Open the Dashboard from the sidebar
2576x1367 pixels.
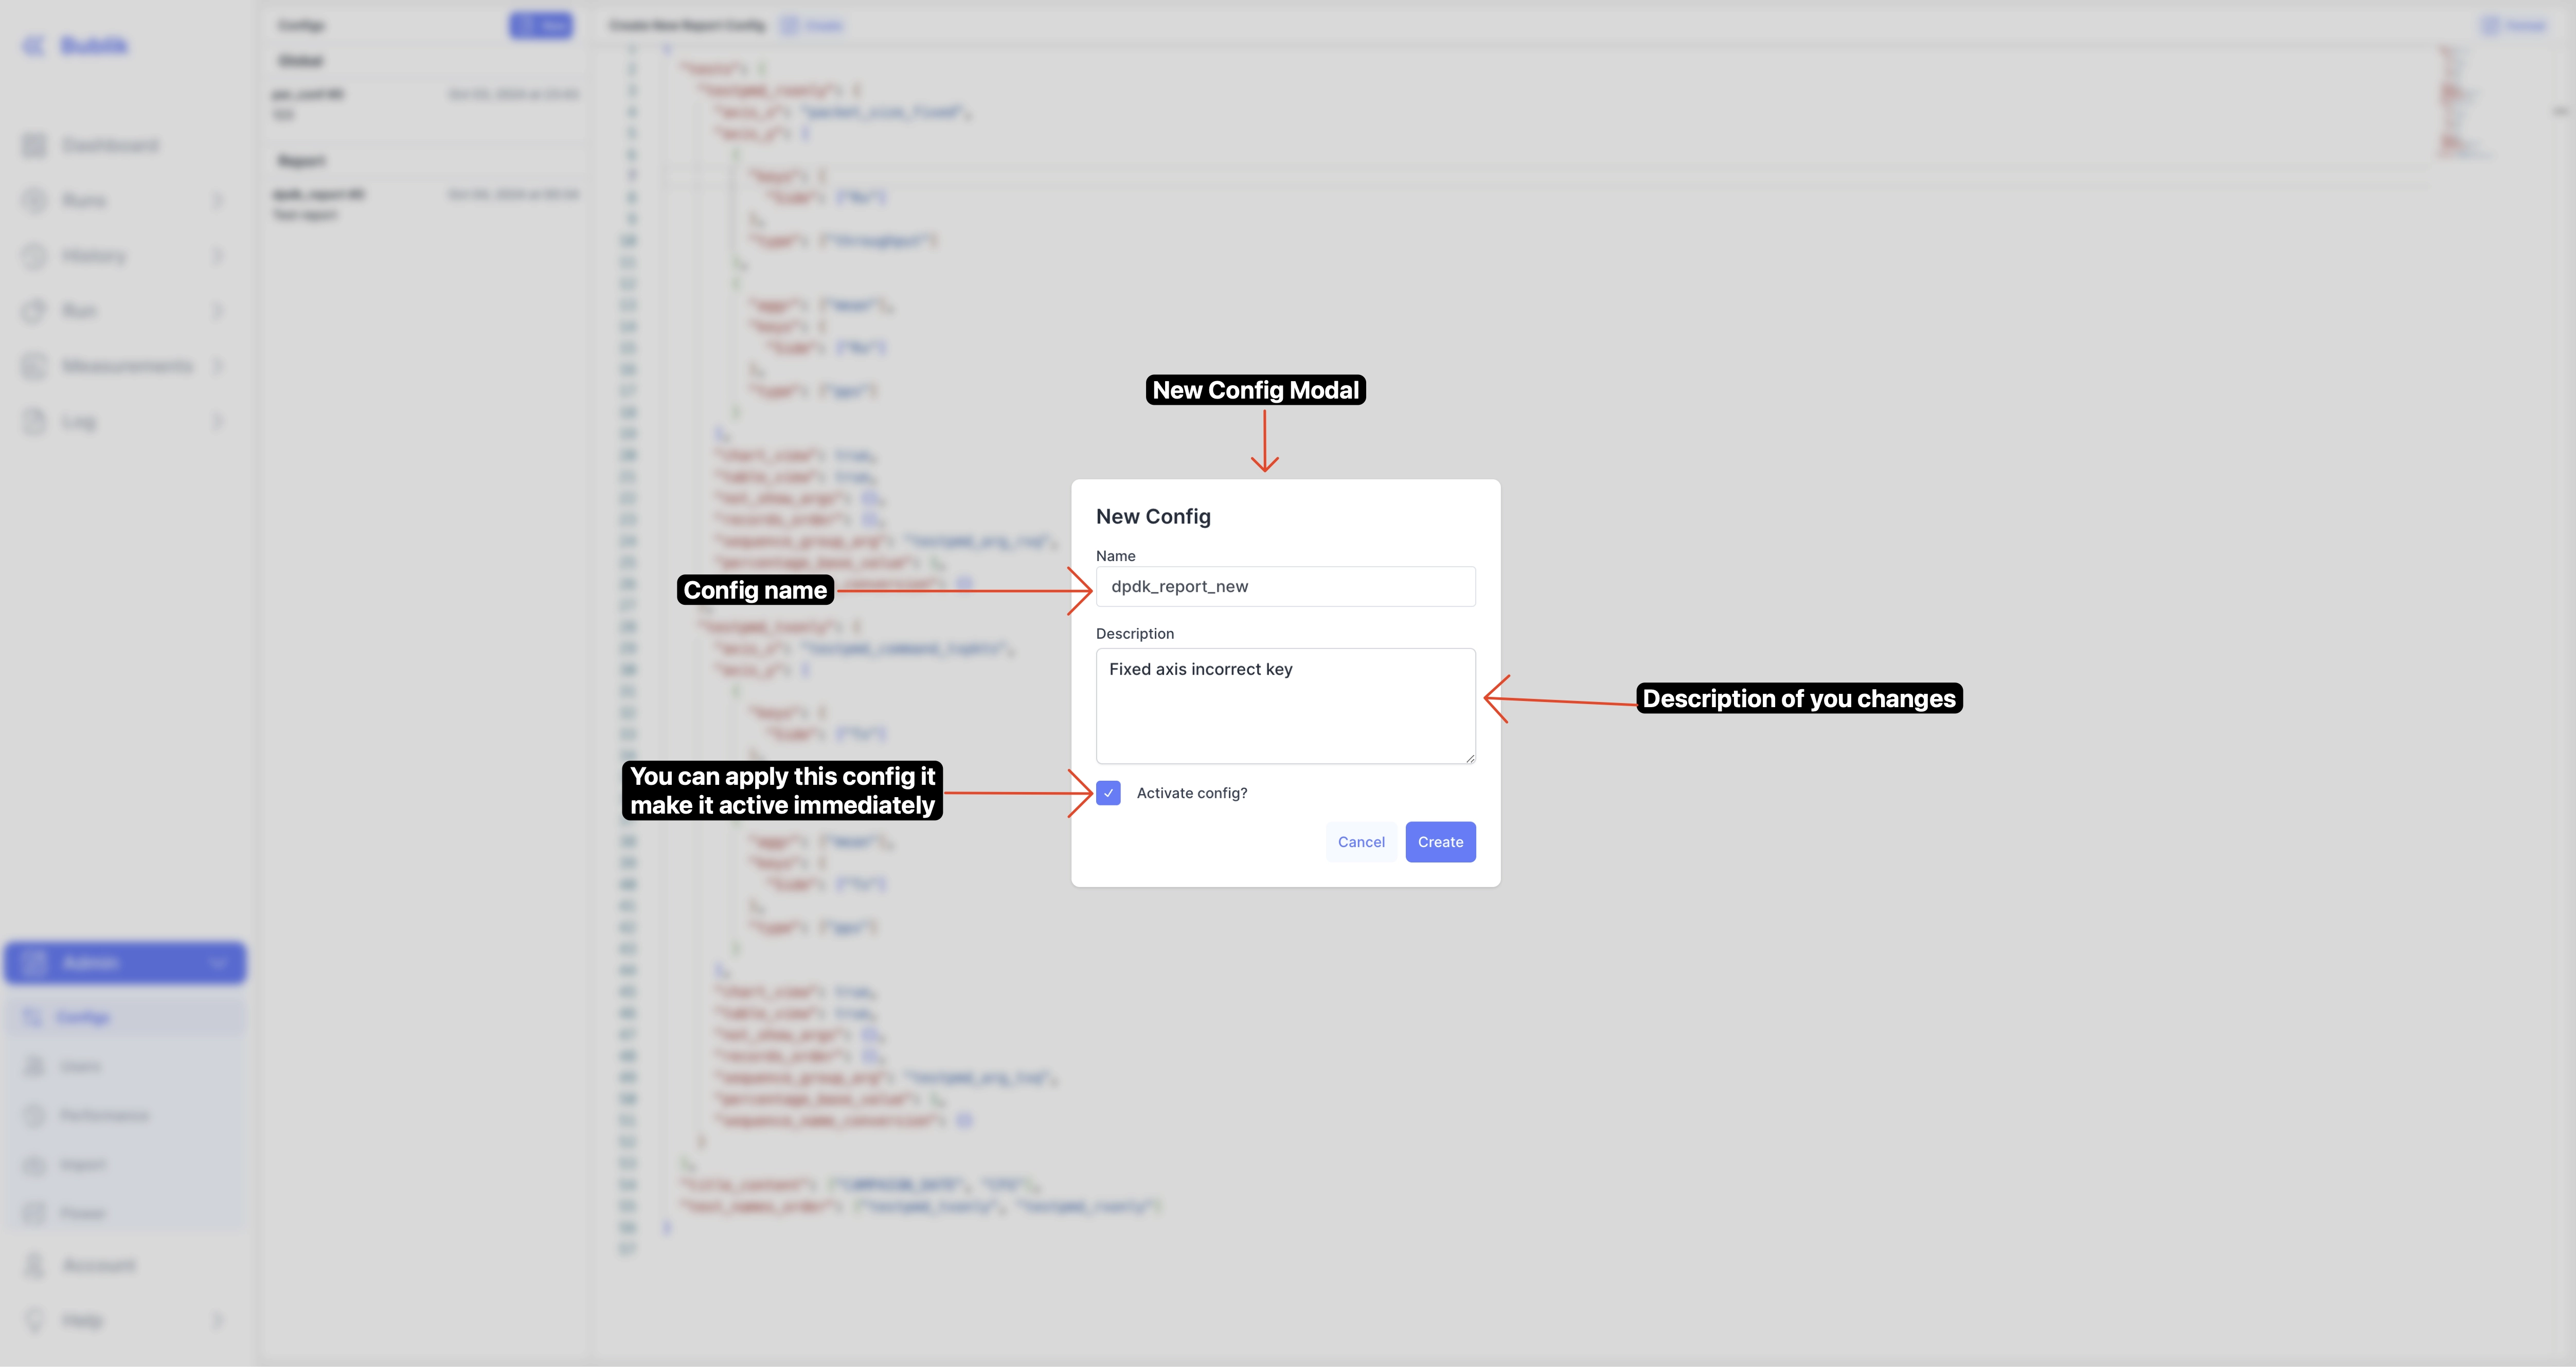[33, 145]
